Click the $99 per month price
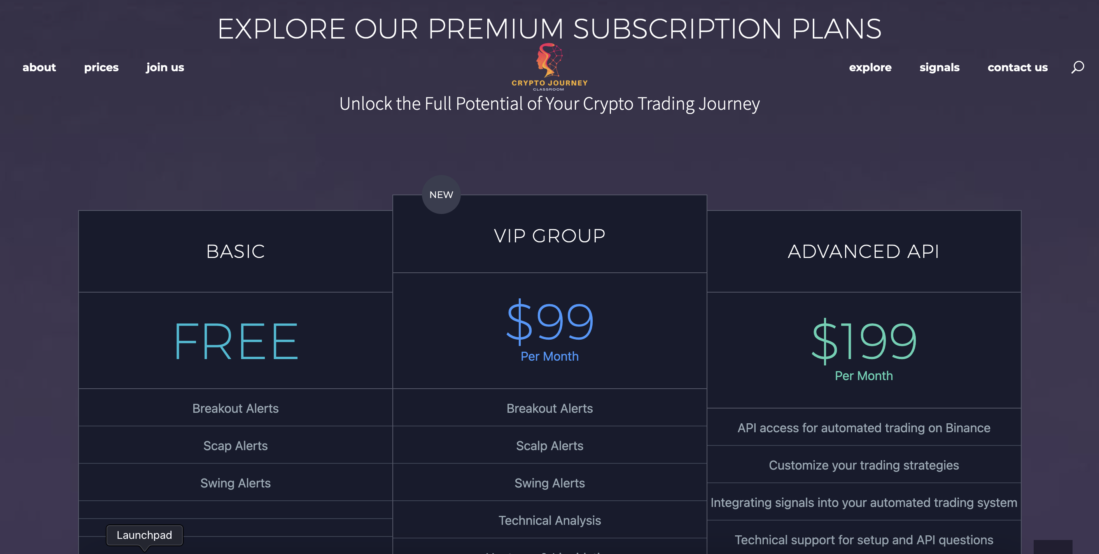The width and height of the screenshot is (1099, 554). point(549,330)
